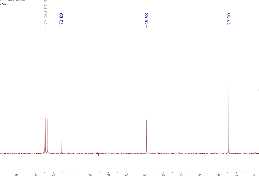Click the I-22 spectrum title text
The height and width of the screenshot is (177, 259).
coord(3,4)
